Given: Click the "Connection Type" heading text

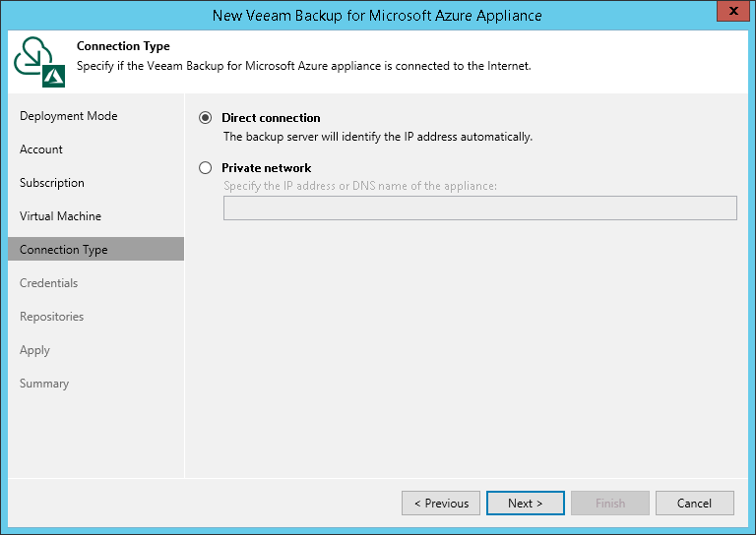Looking at the screenshot, I should (x=123, y=46).
